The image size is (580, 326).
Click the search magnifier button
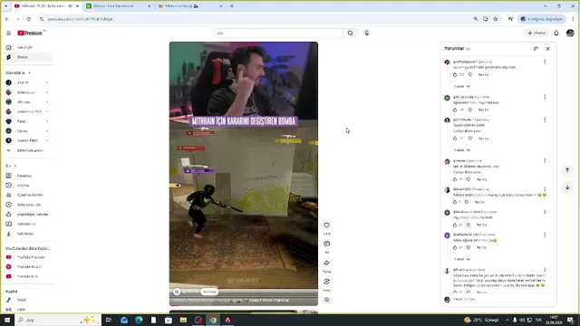[x=350, y=33]
